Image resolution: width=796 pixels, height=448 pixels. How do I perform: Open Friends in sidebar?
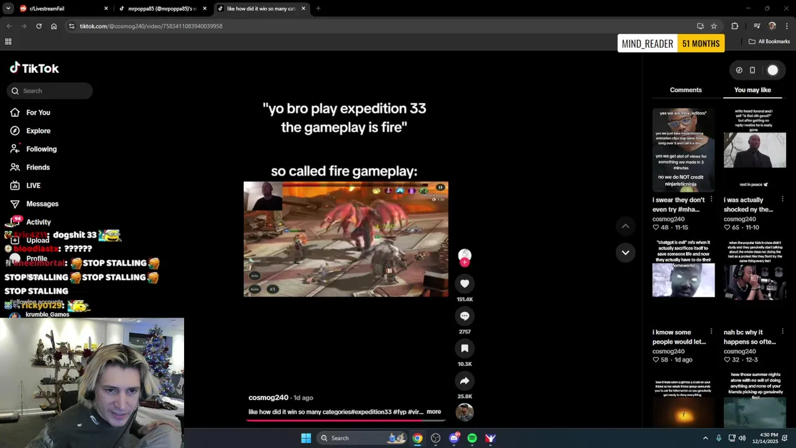coord(38,167)
